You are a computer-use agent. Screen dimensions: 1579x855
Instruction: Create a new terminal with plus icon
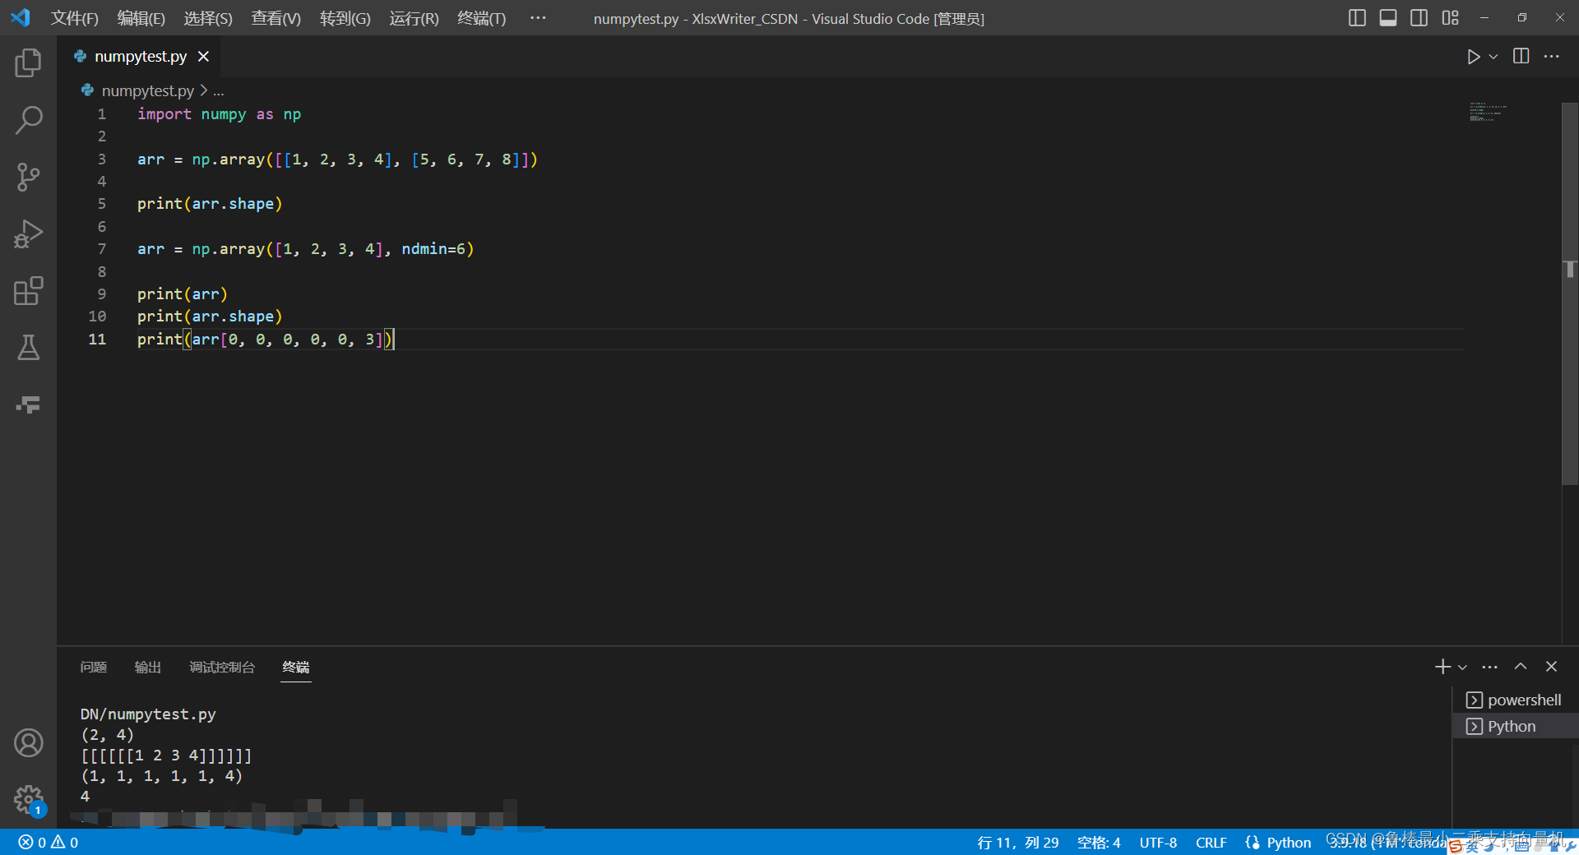click(1442, 667)
